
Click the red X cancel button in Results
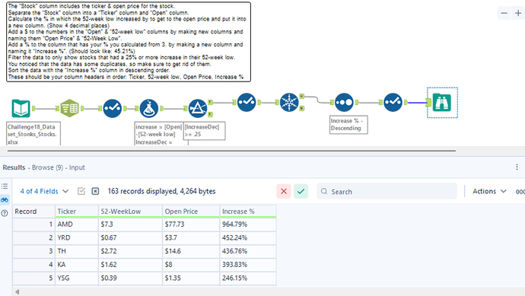(284, 191)
